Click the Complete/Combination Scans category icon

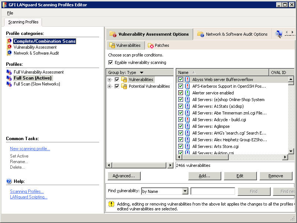pyautogui.click(x=9, y=41)
